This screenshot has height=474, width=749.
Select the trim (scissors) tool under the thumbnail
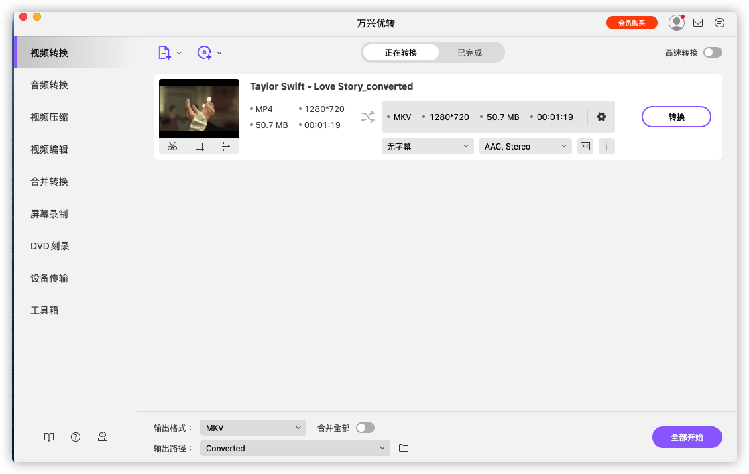tap(172, 145)
